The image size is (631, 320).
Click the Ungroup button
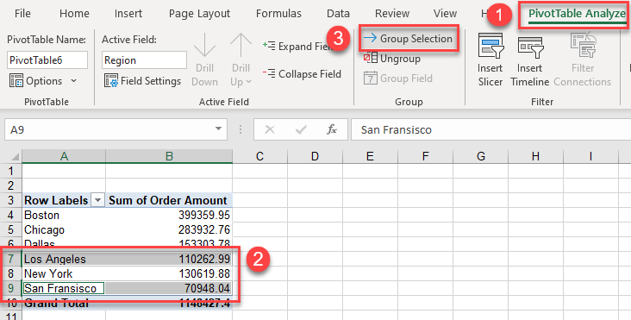coord(392,59)
